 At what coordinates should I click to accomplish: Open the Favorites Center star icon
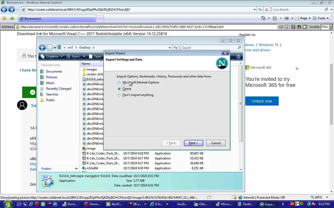4,18
